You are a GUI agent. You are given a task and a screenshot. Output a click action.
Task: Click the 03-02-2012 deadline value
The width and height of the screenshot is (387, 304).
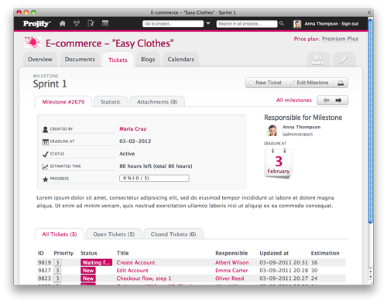coord(135,142)
